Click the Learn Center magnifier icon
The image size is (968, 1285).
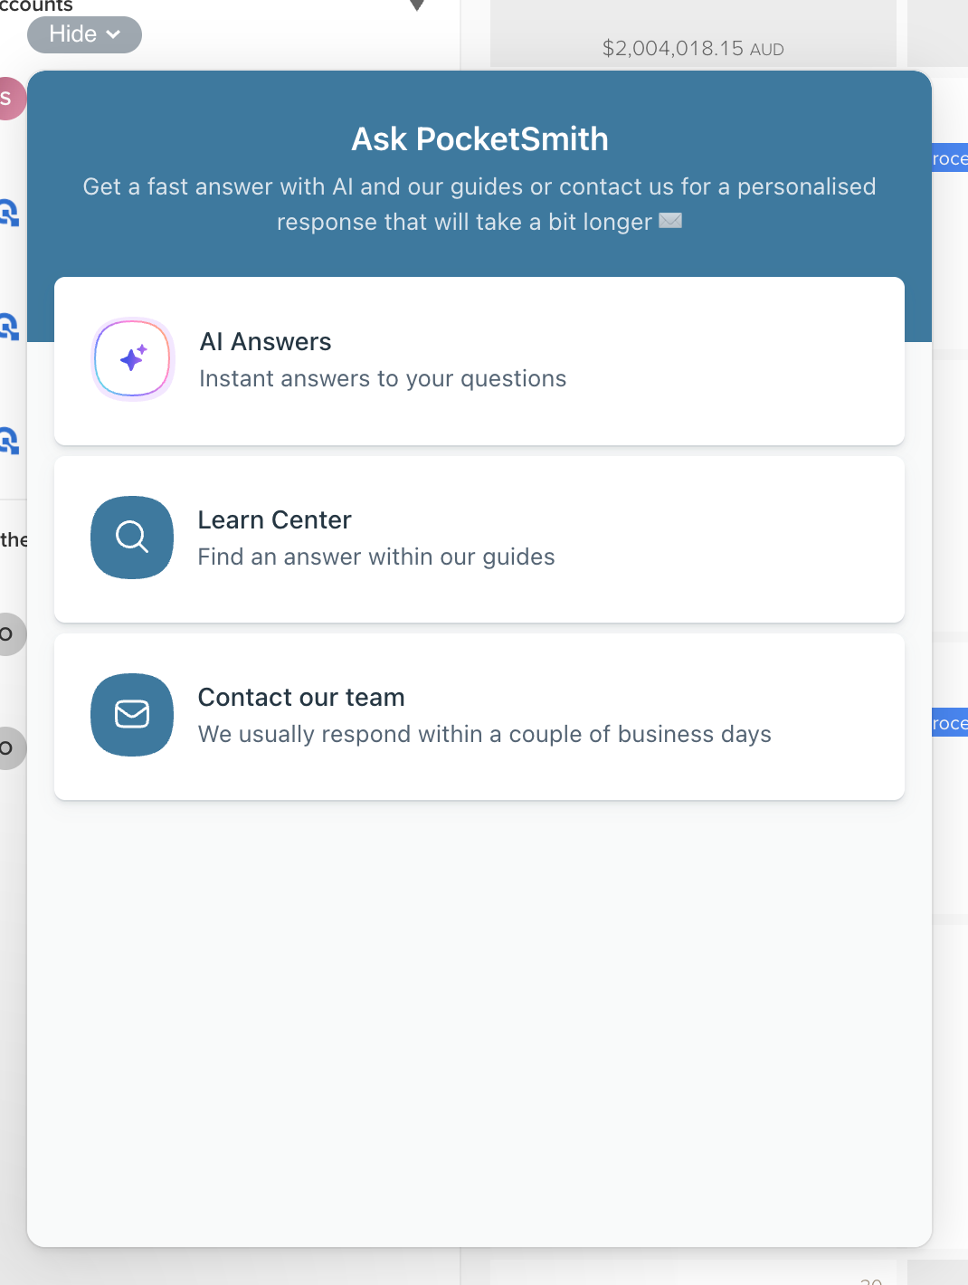(x=132, y=538)
